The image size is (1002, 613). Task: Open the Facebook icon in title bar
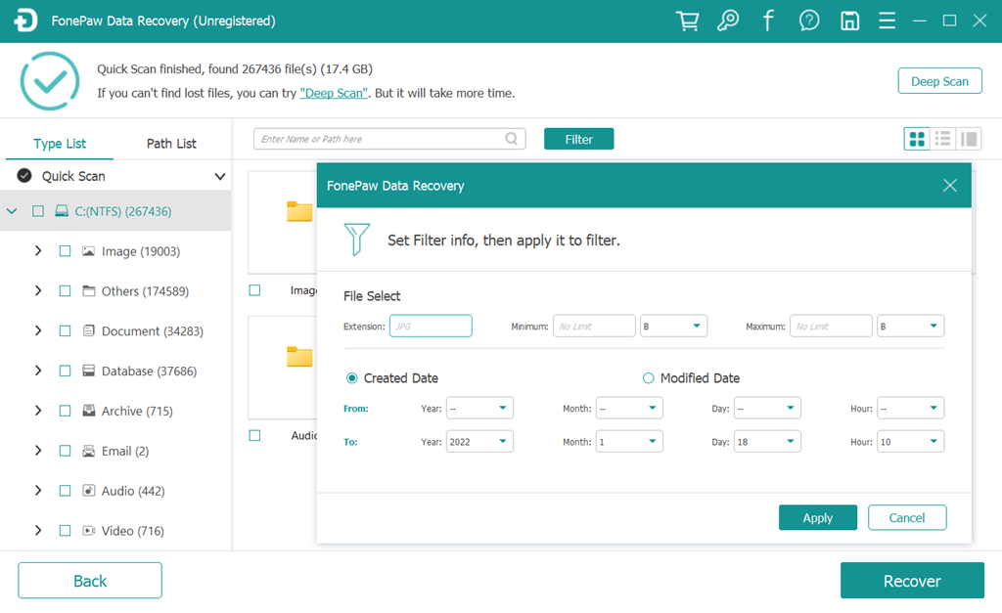[x=768, y=22]
